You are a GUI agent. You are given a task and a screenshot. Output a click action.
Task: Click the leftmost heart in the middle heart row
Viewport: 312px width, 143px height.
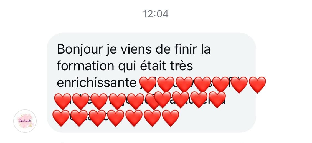[62, 101]
